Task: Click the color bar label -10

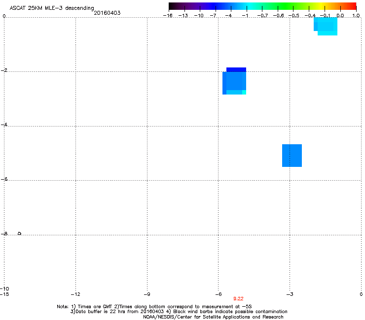Action: click(x=199, y=16)
